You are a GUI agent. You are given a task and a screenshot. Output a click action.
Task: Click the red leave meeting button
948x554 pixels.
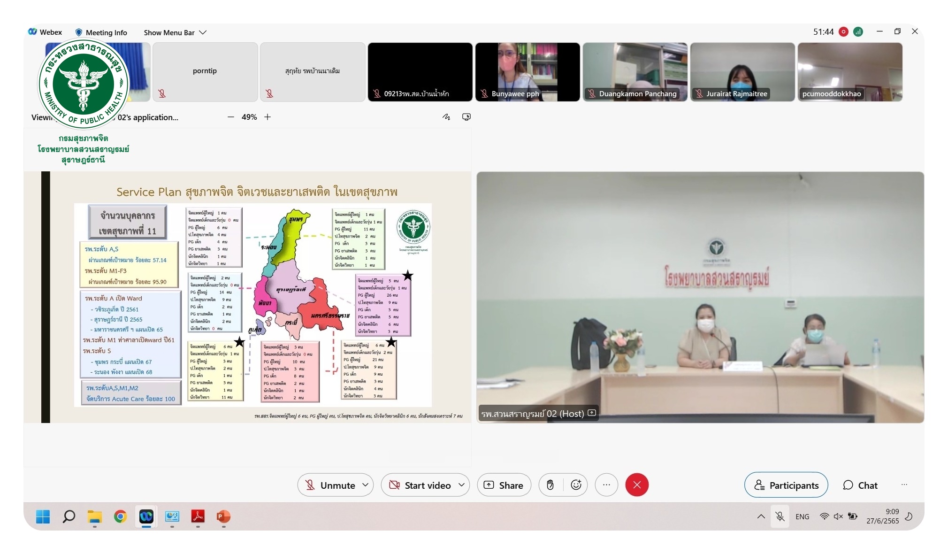point(637,485)
